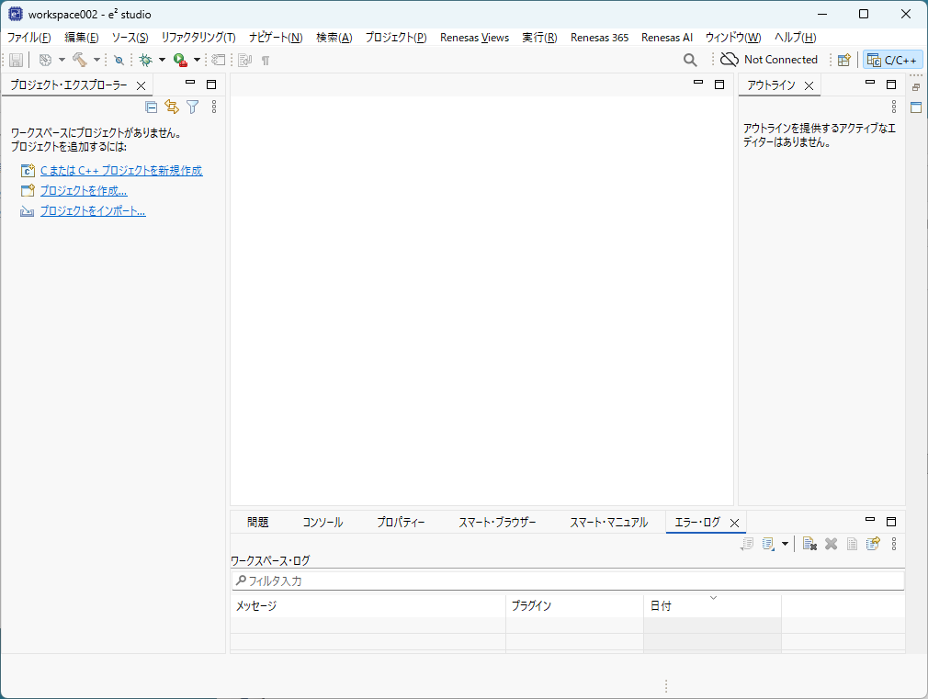Maximize the editor area

(719, 85)
